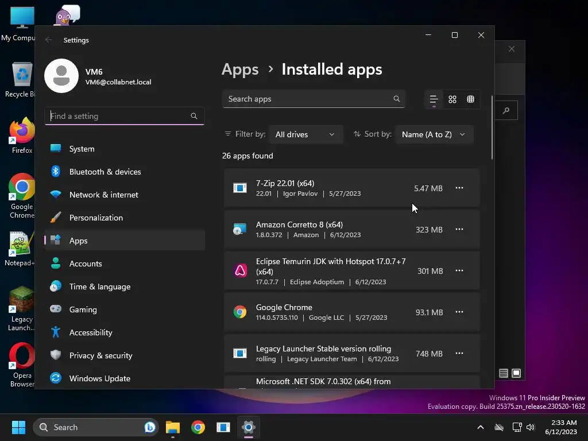Navigate to Apps breadcrumb link
Screen dimensions: 588x441
pyautogui.click(x=240, y=69)
